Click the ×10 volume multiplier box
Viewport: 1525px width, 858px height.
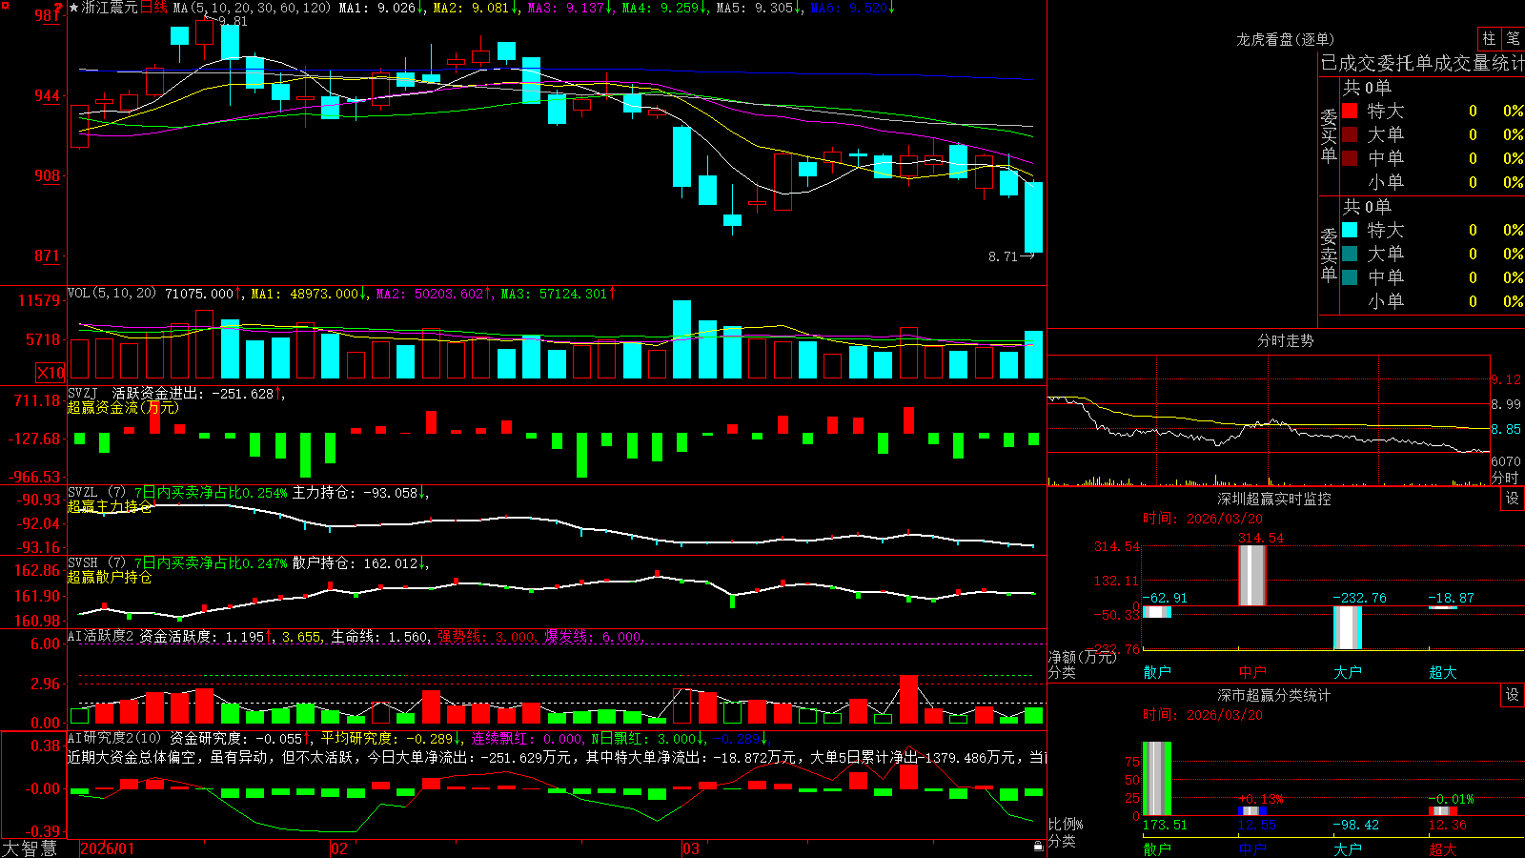(x=51, y=373)
